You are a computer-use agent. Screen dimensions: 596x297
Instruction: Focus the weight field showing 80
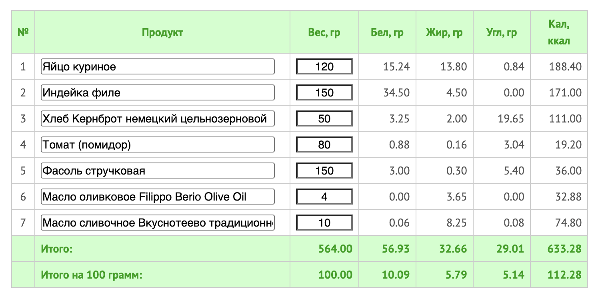(x=324, y=144)
